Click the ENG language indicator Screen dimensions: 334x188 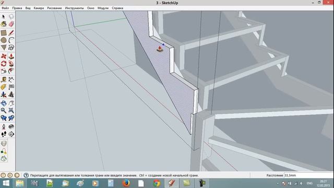(x=309, y=183)
